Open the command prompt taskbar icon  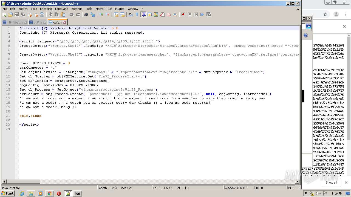click(78, 193)
